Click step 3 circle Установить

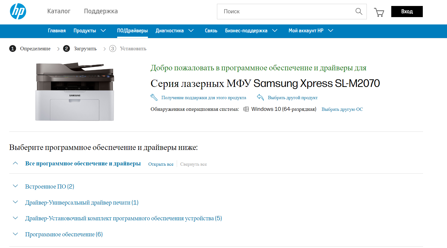113,49
